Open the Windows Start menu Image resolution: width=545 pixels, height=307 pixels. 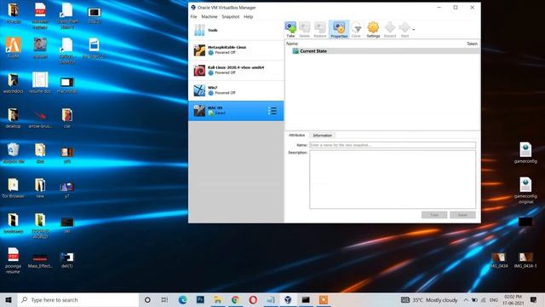(9, 299)
